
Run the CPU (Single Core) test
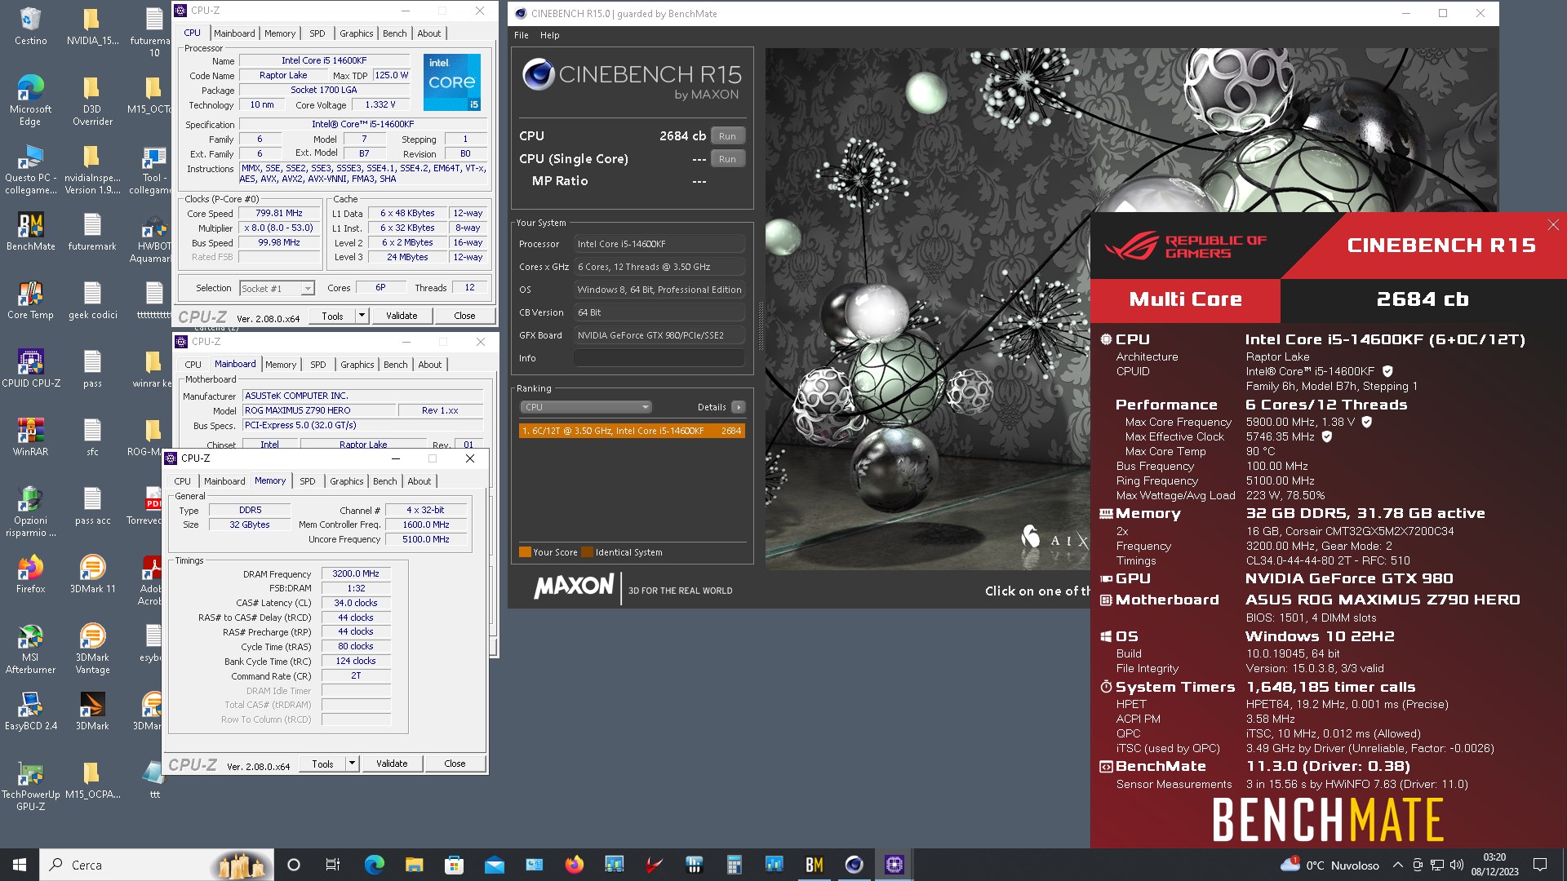point(727,159)
